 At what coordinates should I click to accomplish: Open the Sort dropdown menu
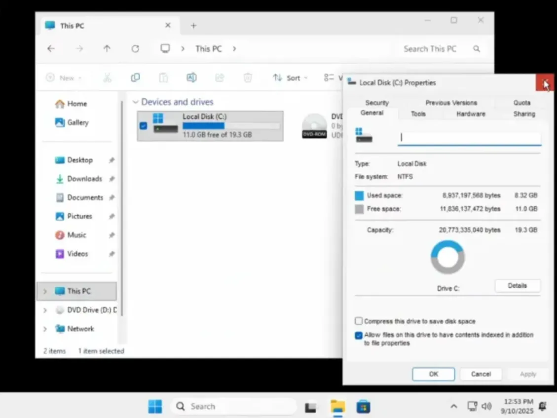click(x=291, y=77)
